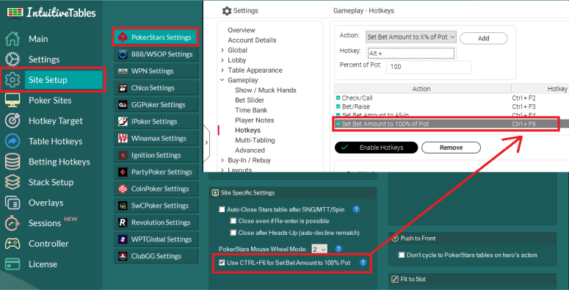Click the Hotkey input field
The width and height of the screenshot is (569, 290).
pyautogui.click(x=411, y=54)
